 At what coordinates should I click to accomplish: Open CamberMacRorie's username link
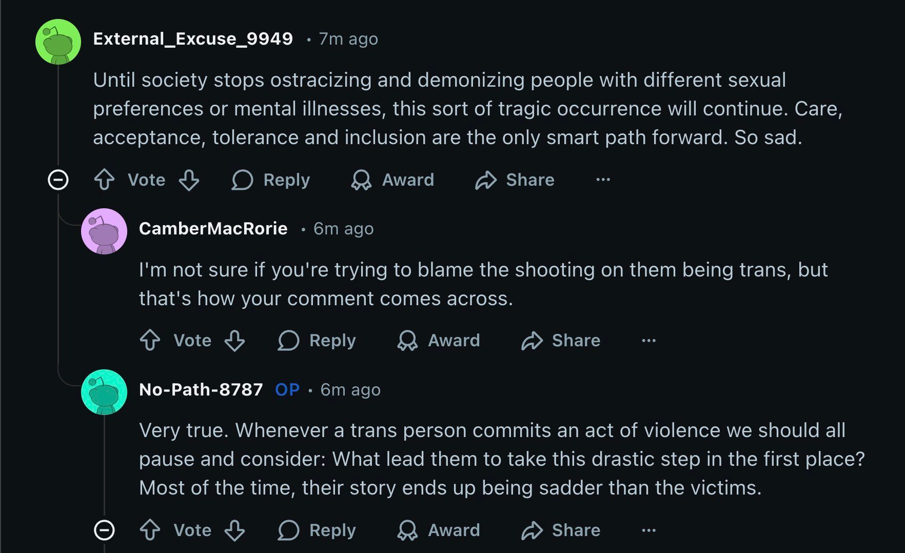[213, 229]
